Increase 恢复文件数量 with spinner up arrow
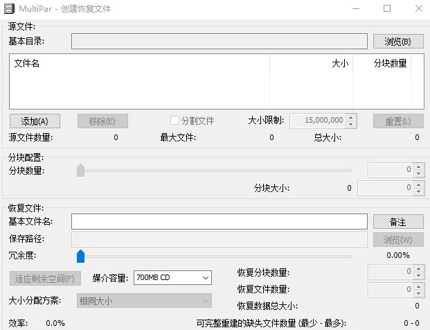 click(x=418, y=286)
